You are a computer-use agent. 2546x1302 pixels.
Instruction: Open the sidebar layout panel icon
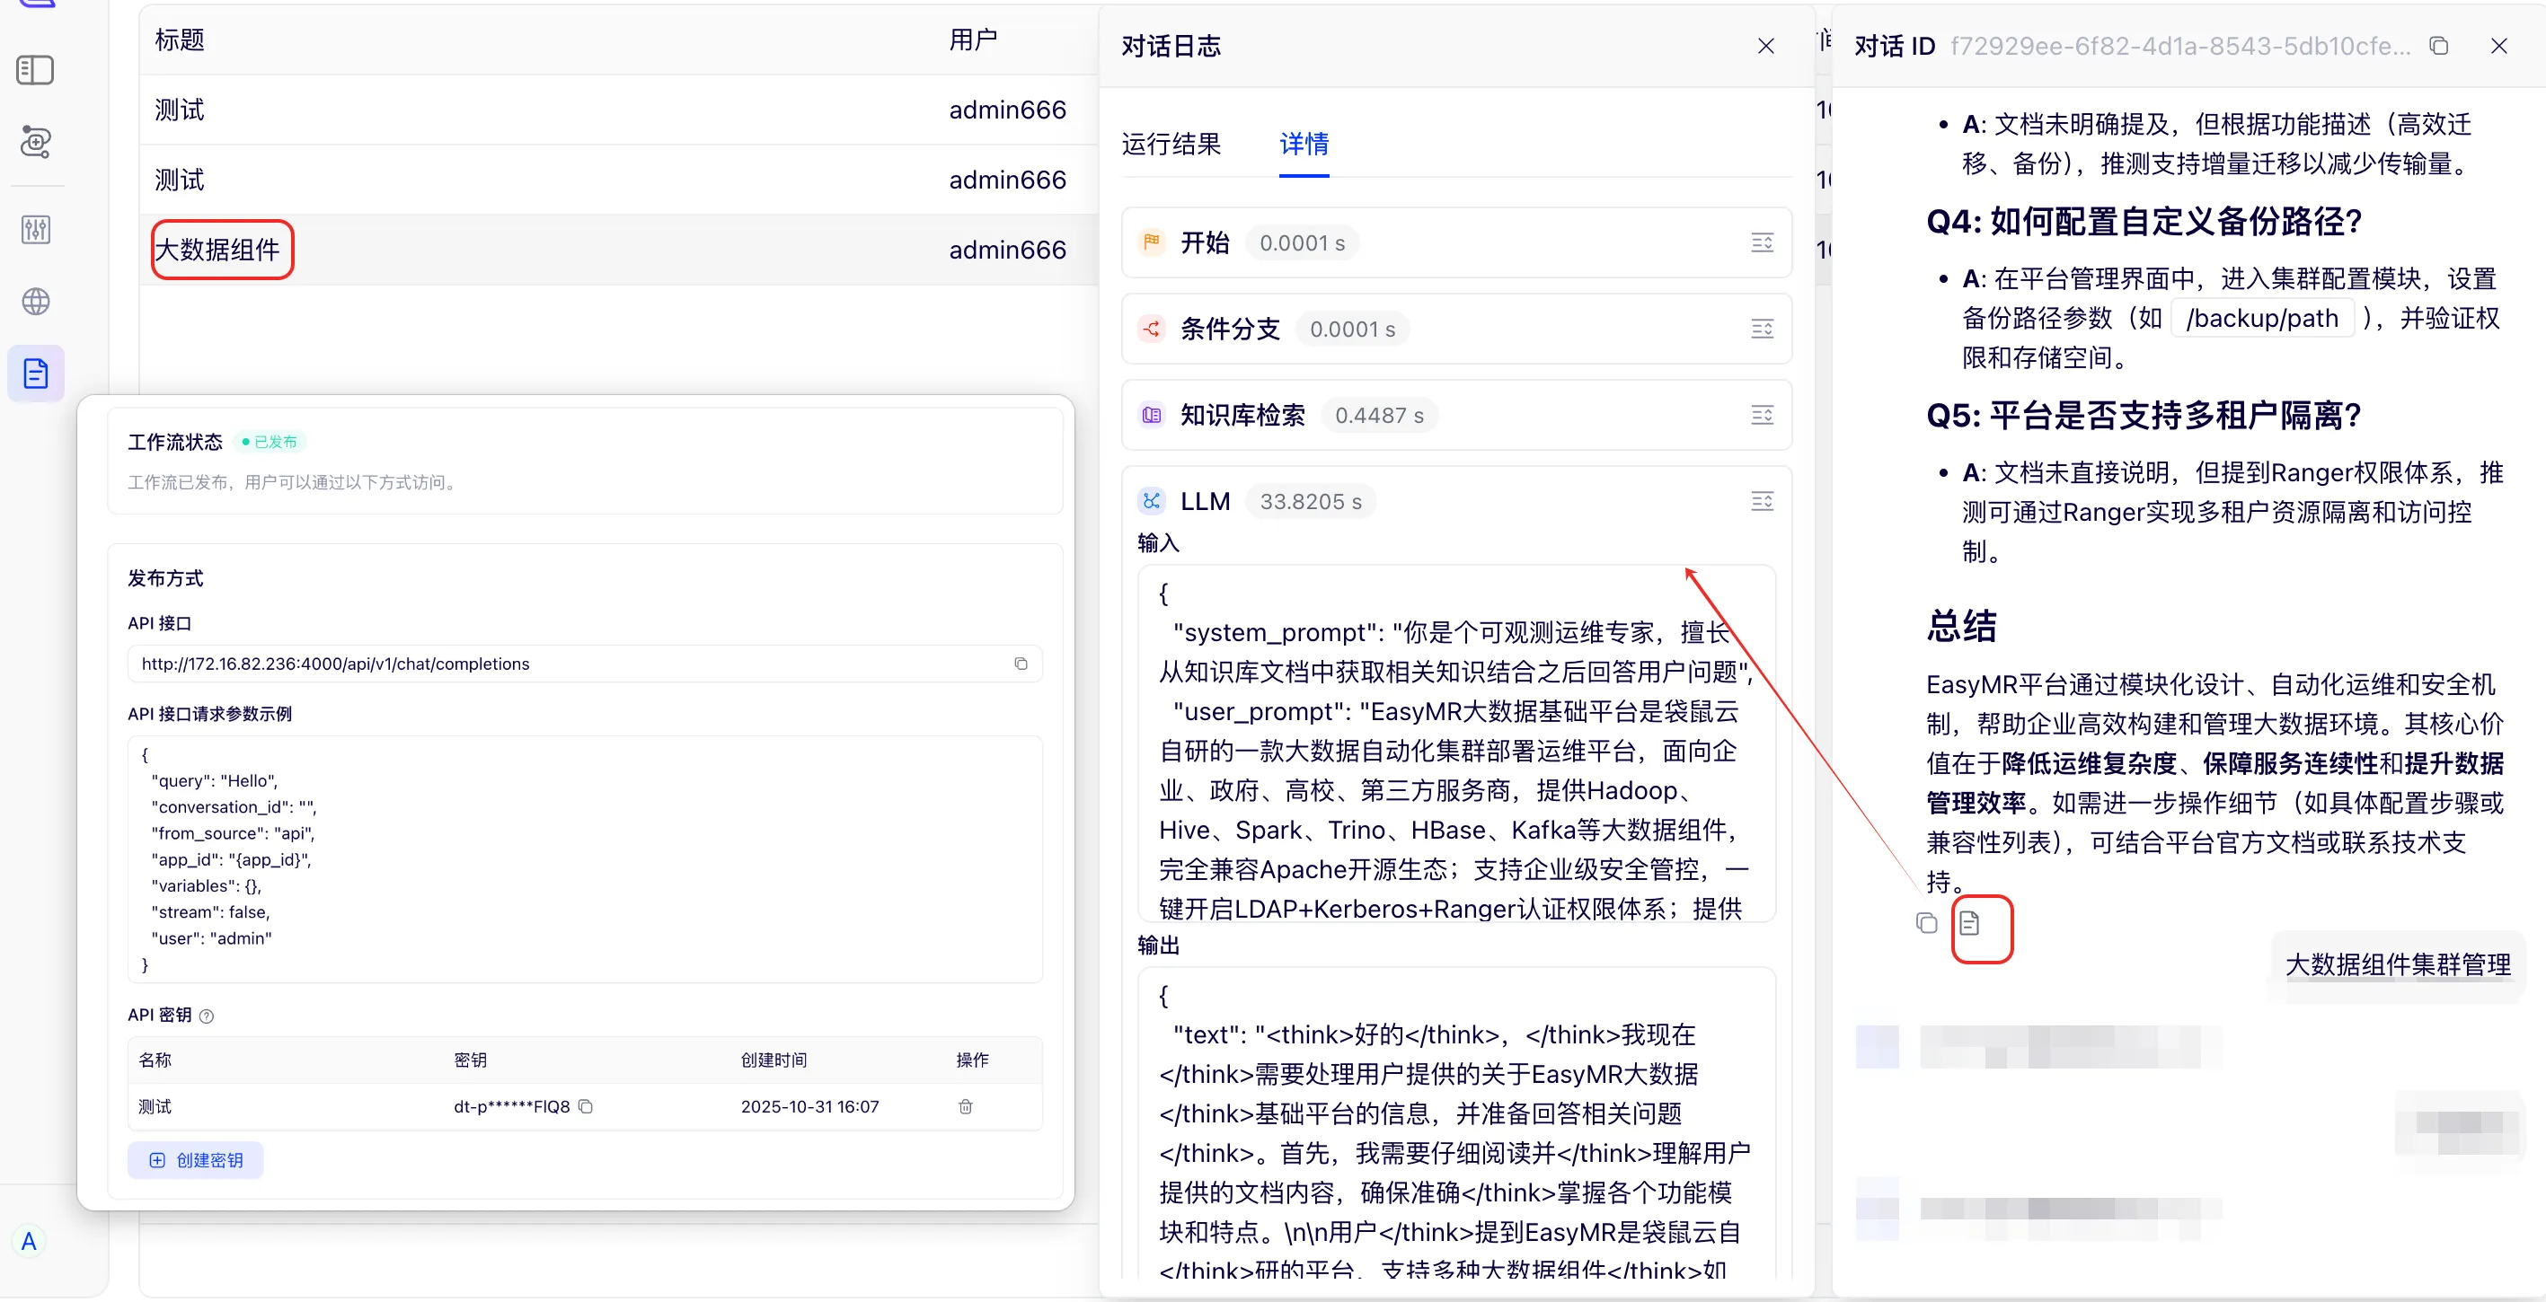pyautogui.click(x=36, y=70)
